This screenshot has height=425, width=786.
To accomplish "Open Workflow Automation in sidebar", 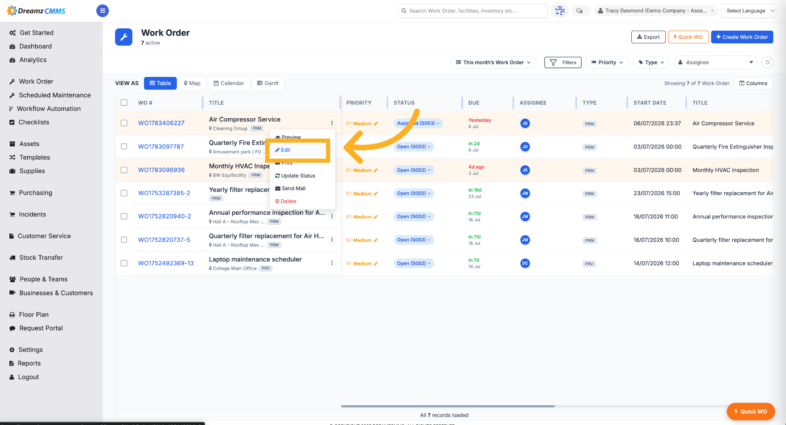I will (49, 108).
